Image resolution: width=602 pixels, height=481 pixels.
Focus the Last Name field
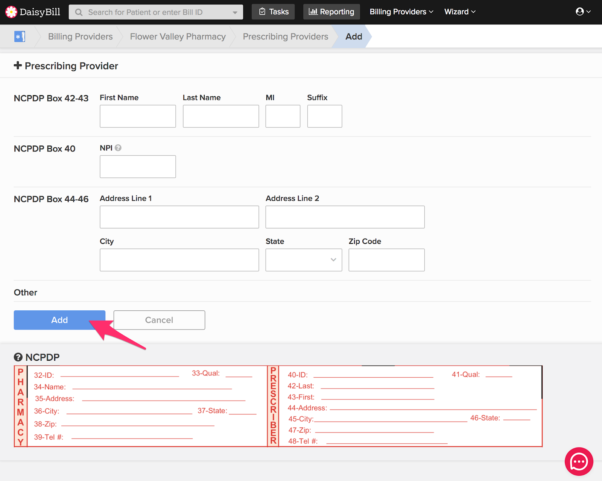pyautogui.click(x=221, y=116)
